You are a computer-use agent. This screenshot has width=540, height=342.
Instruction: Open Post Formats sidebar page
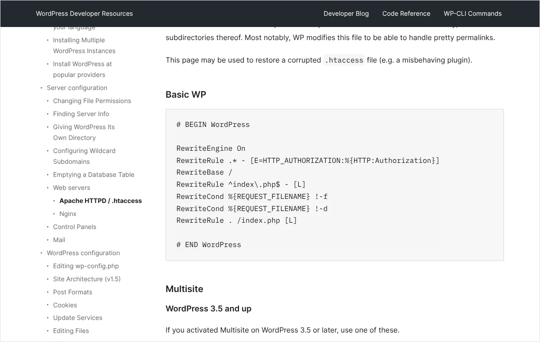72,292
